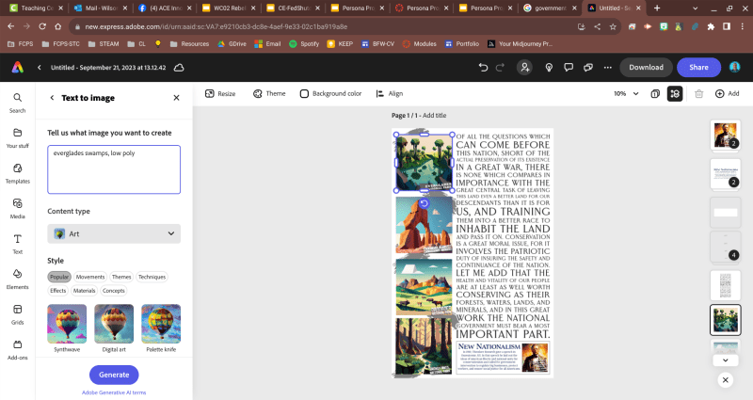Click the Resize toolbar option
The height and width of the screenshot is (400, 753).
point(220,94)
